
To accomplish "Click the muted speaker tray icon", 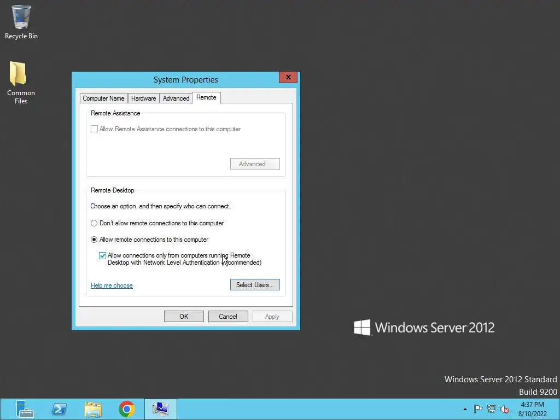I will [505, 409].
